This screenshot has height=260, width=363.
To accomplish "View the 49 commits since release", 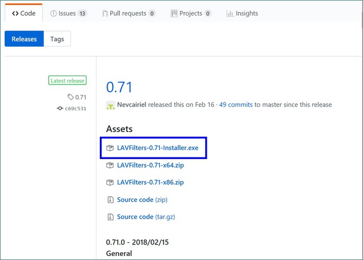I will point(236,105).
